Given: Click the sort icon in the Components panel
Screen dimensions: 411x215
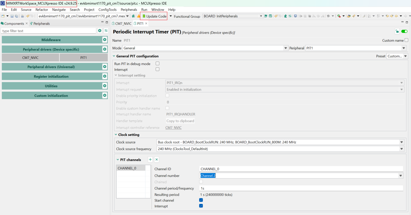Looking at the screenshot, I should coord(106,30).
